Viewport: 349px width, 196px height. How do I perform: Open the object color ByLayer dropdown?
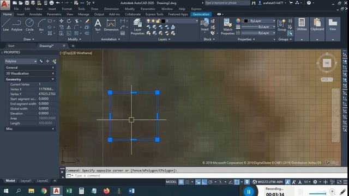tap(259, 21)
